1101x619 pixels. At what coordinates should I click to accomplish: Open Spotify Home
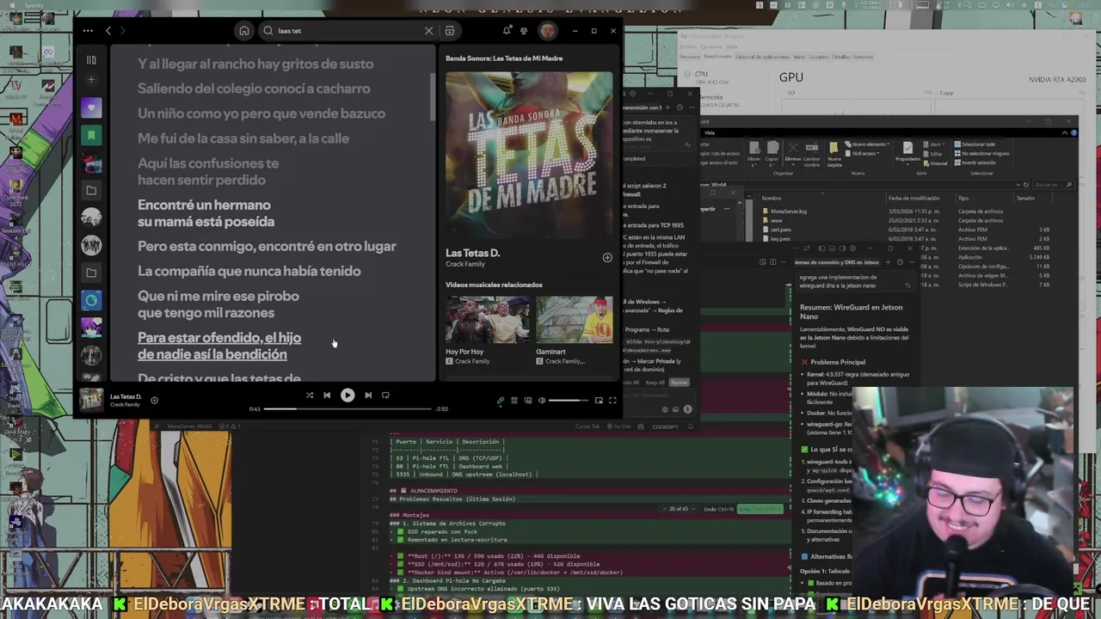tap(244, 31)
